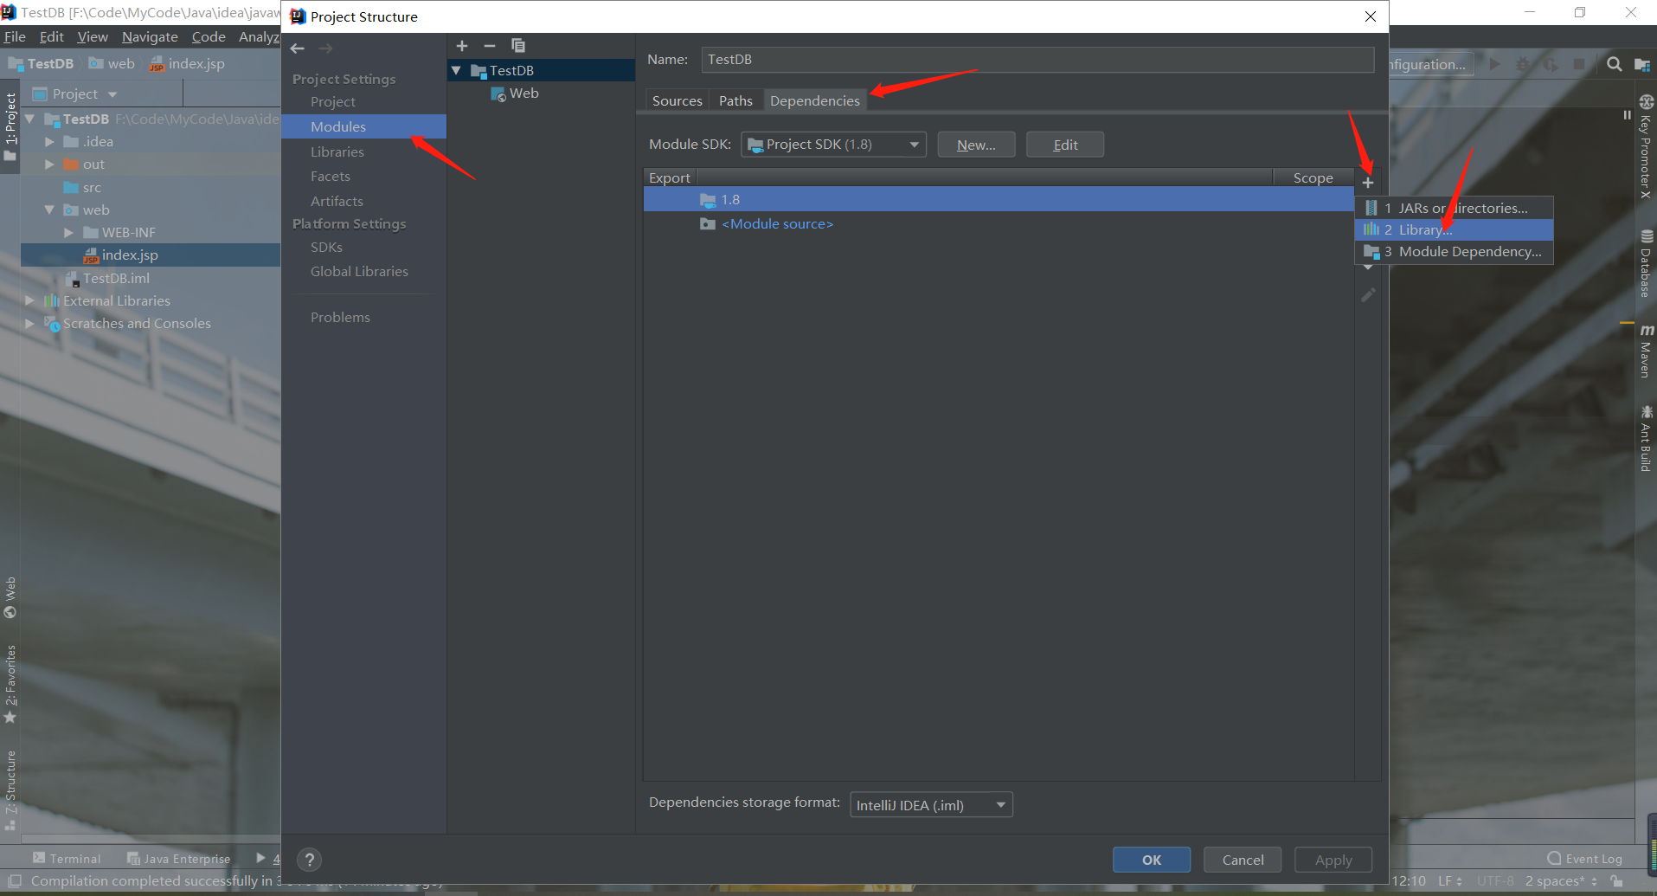
Task: Click the module Name input field
Action: [x=1037, y=59]
